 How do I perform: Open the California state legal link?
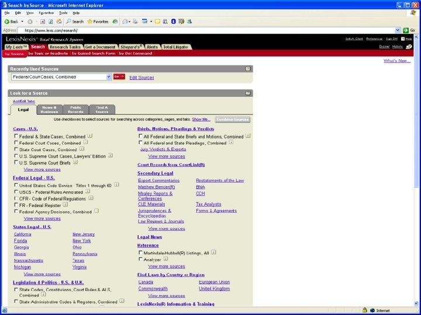23,234
